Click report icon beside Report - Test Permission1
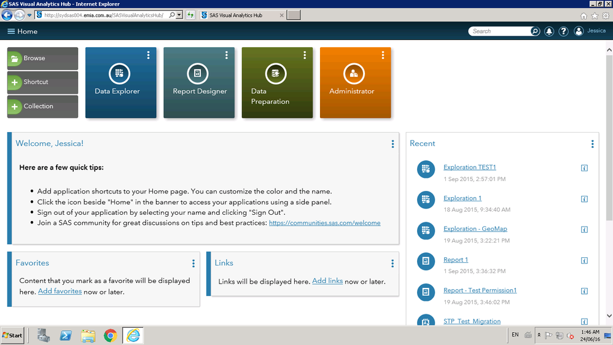 [426, 292]
